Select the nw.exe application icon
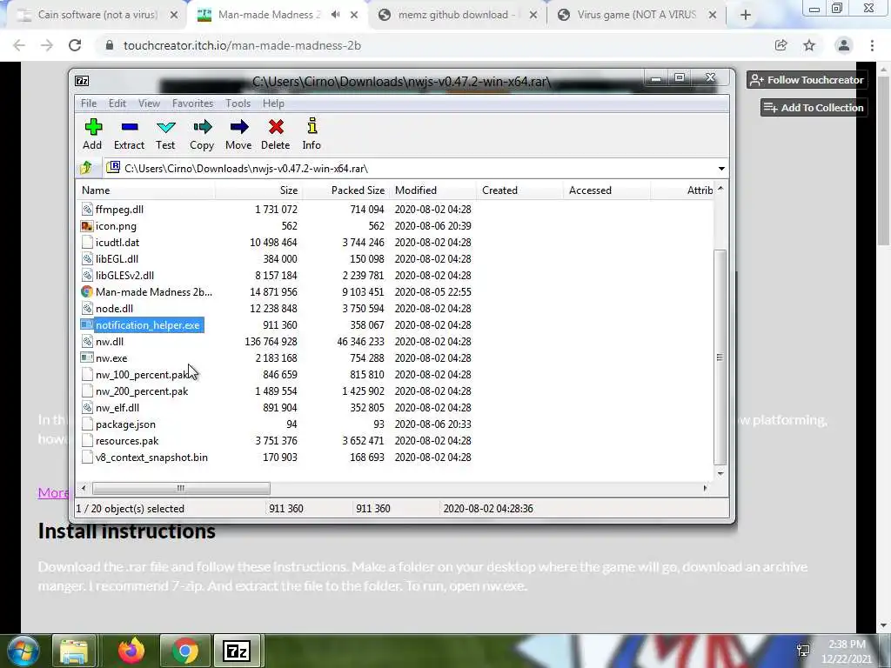This screenshot has width=891, height=668. point(87,357)
